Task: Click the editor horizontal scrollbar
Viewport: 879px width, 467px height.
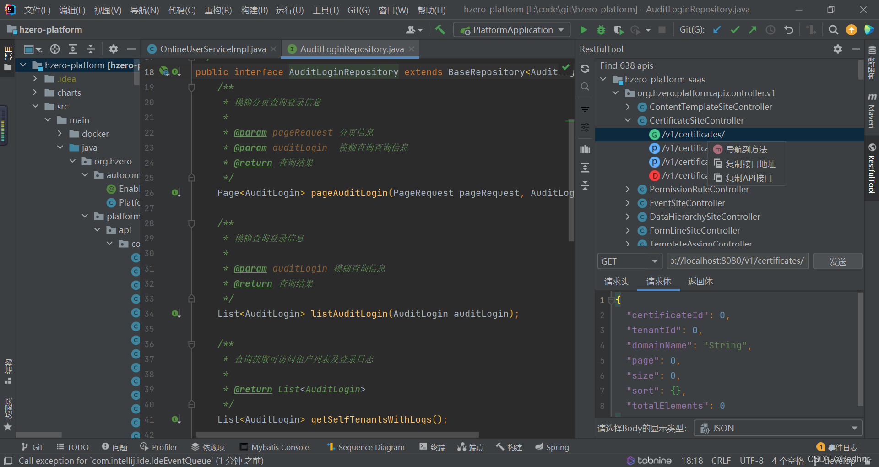Action: pyautogui.click(x=337, y=435)
